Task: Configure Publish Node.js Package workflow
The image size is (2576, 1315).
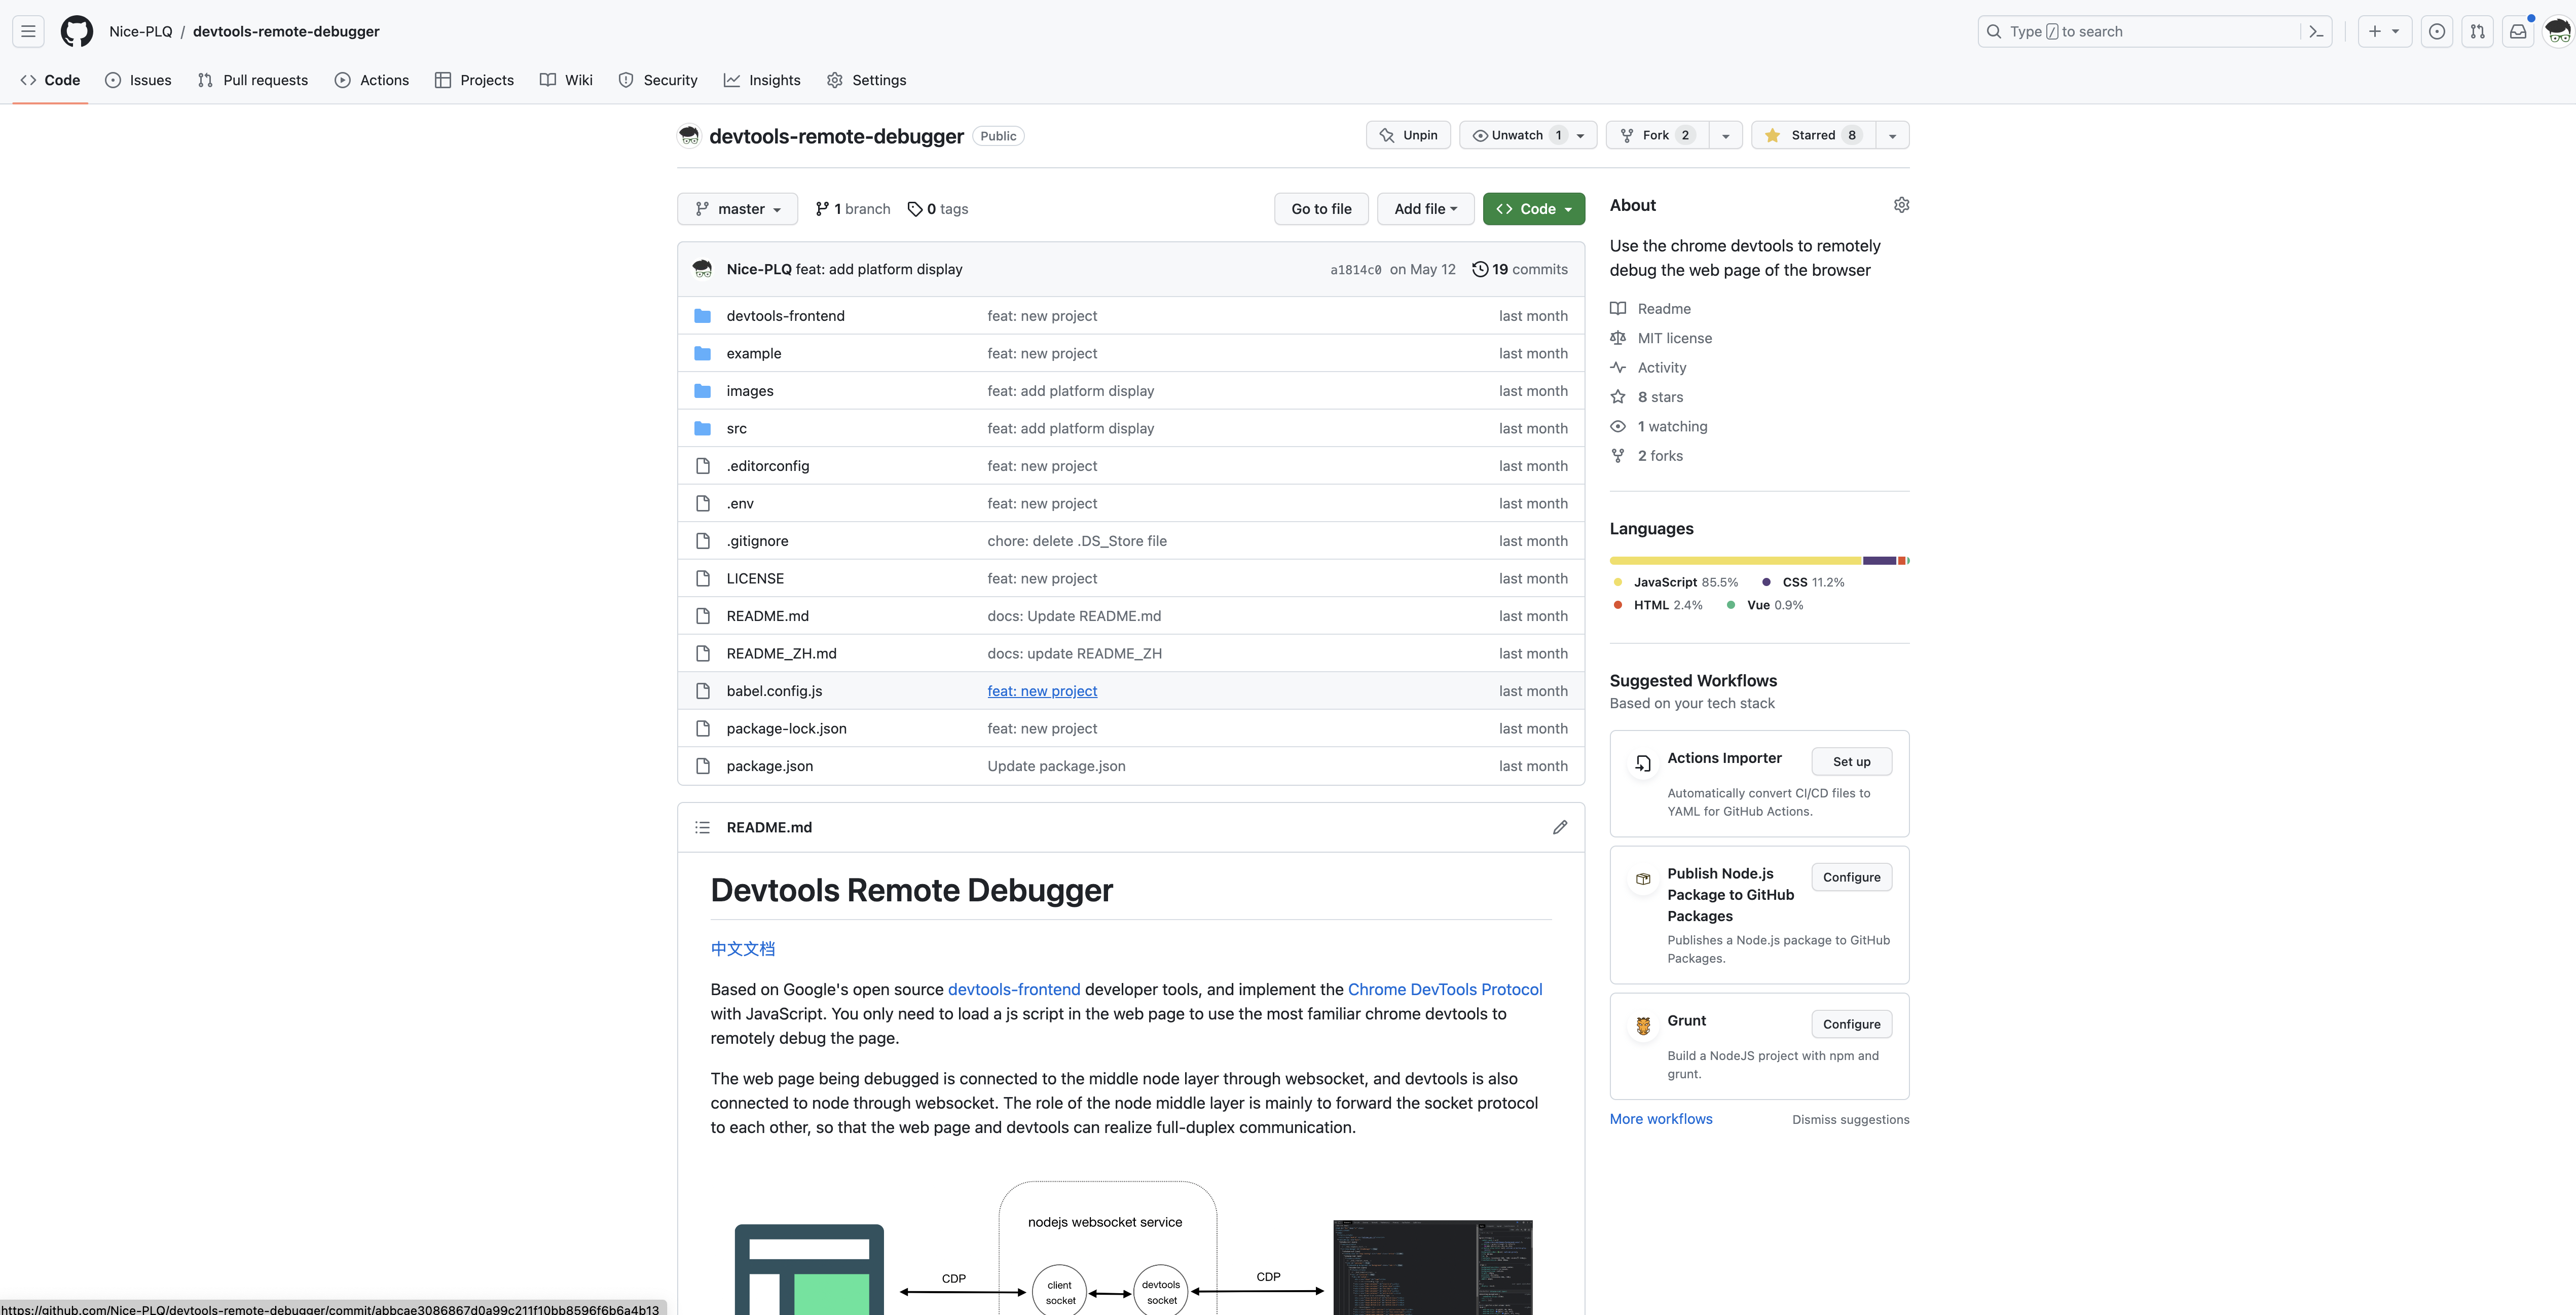Action: pyautogui.click(x=1851, y=877)
